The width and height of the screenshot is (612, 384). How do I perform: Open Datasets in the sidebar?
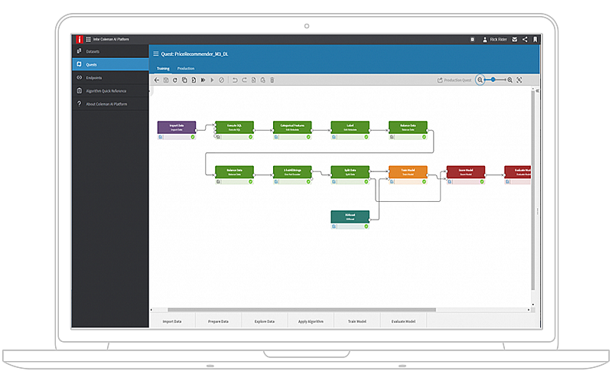click(x=110, y=51)
